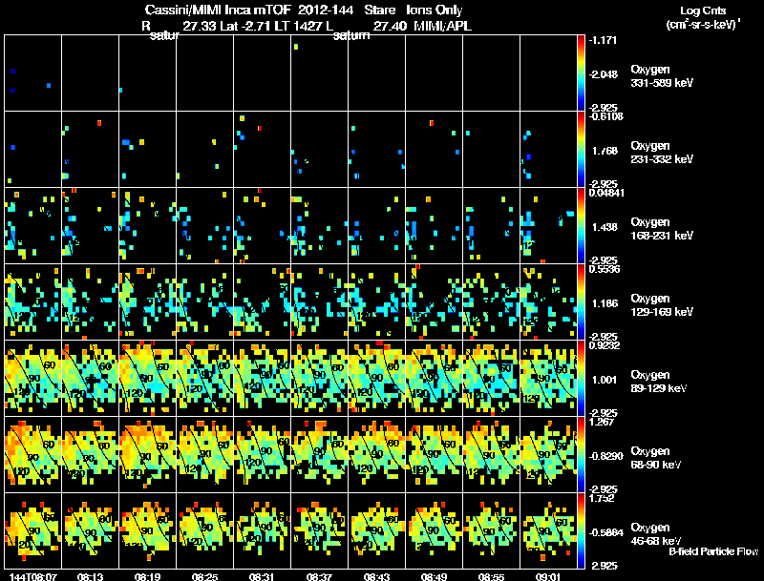Image resolution: width=764 pixels, height=581 pixels.
Task: Click the Oxygen 89-129 keV label
Action: click(x=659, y=382)
